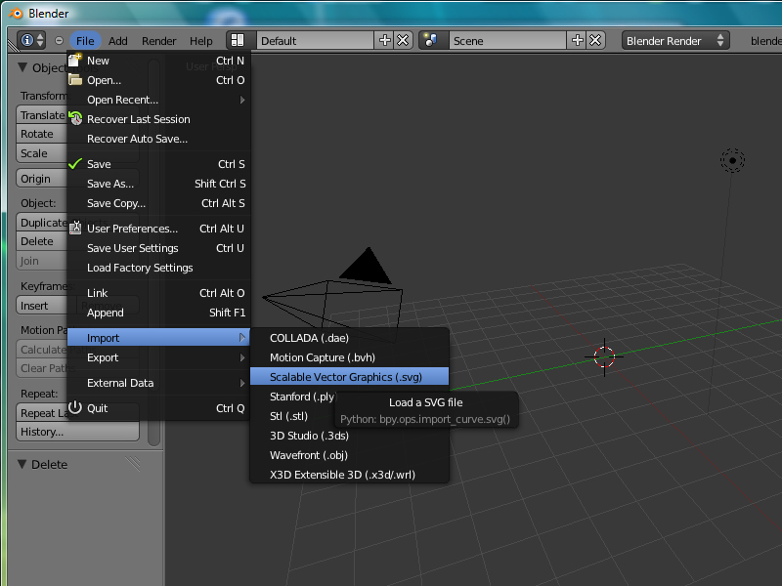Quit Blender via the Quit entry
The height and width of the screenshot is (586, 782).
[x=158, y=408]
